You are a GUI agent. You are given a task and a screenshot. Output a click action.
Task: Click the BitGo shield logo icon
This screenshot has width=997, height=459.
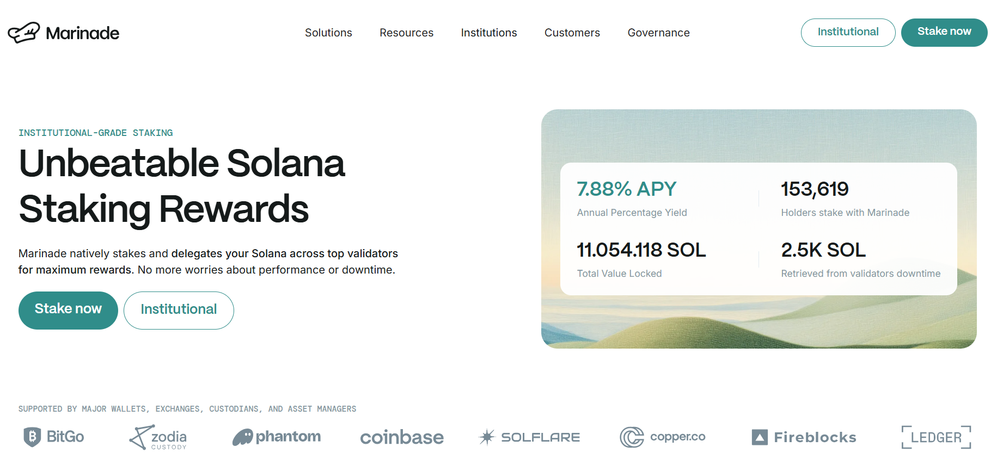coord(32,437)
